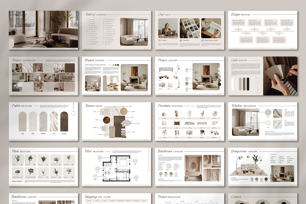
Task: Open the Our Value slide
Action: (190, 30)
